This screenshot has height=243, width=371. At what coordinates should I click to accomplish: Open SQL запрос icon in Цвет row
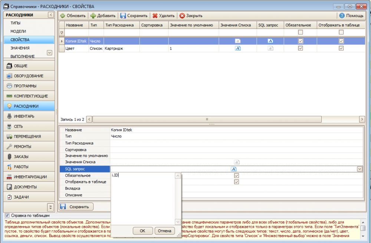click(x=270, y=48)
